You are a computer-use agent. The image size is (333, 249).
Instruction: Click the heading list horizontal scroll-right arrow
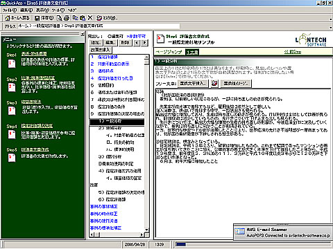[142, 234]
